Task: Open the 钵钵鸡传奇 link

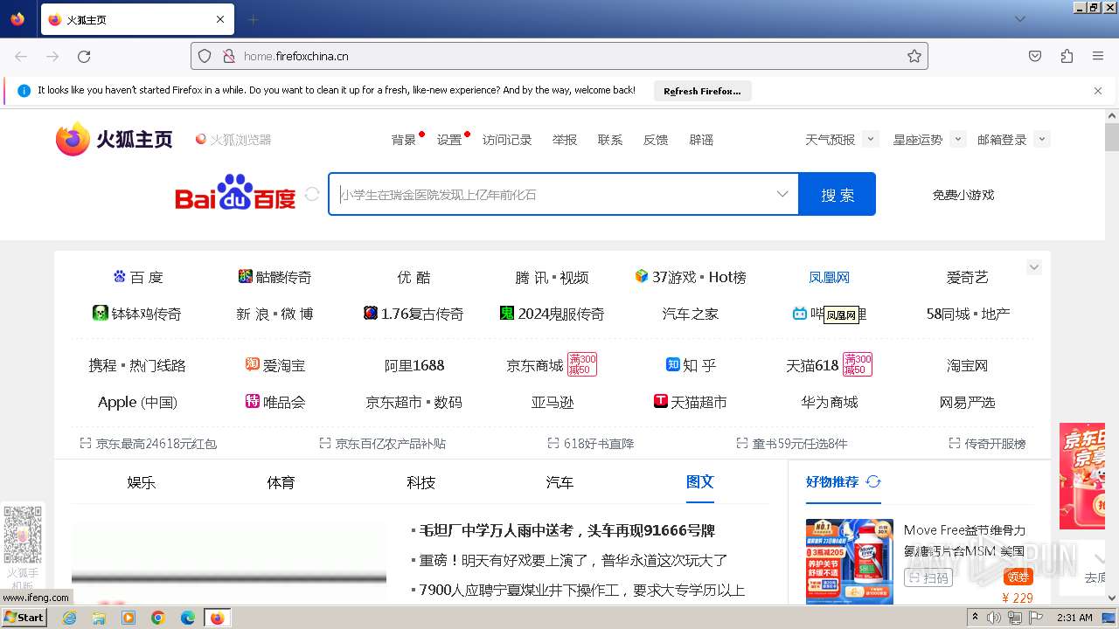Action: 137,314
